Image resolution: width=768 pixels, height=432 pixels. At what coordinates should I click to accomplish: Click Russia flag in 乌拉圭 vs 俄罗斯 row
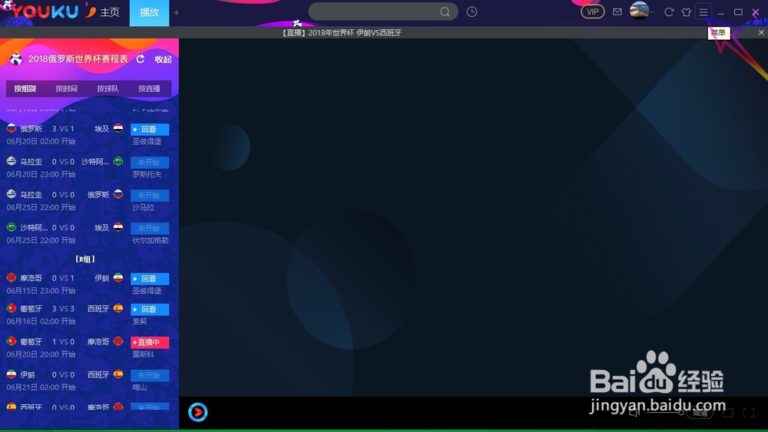coord(118,194)
